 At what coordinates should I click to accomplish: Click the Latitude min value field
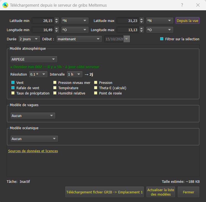tap(43, 21)
